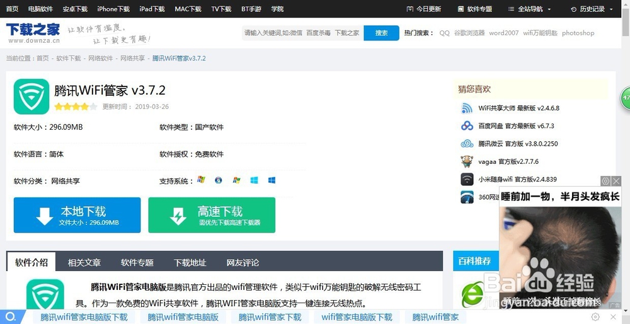
Task: Click the Windows XP support system icon
Action: (202, 180)
